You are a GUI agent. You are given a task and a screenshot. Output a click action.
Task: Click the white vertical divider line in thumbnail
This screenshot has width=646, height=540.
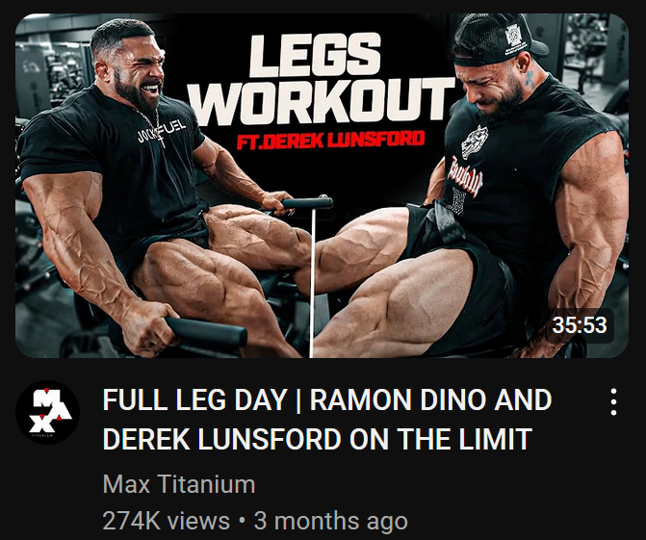312,279
